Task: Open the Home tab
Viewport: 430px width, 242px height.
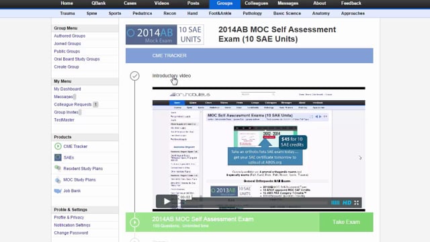Action: 67,3
